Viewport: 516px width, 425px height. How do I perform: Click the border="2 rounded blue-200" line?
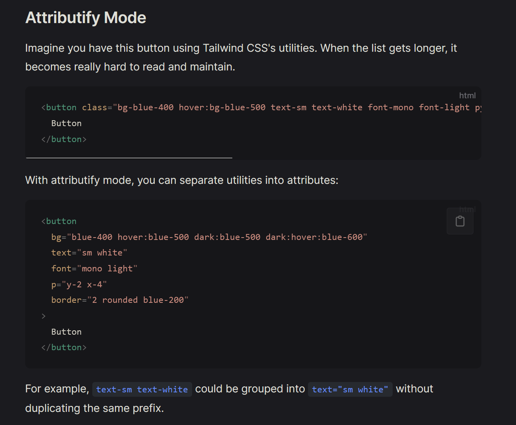tap(120, 300)
